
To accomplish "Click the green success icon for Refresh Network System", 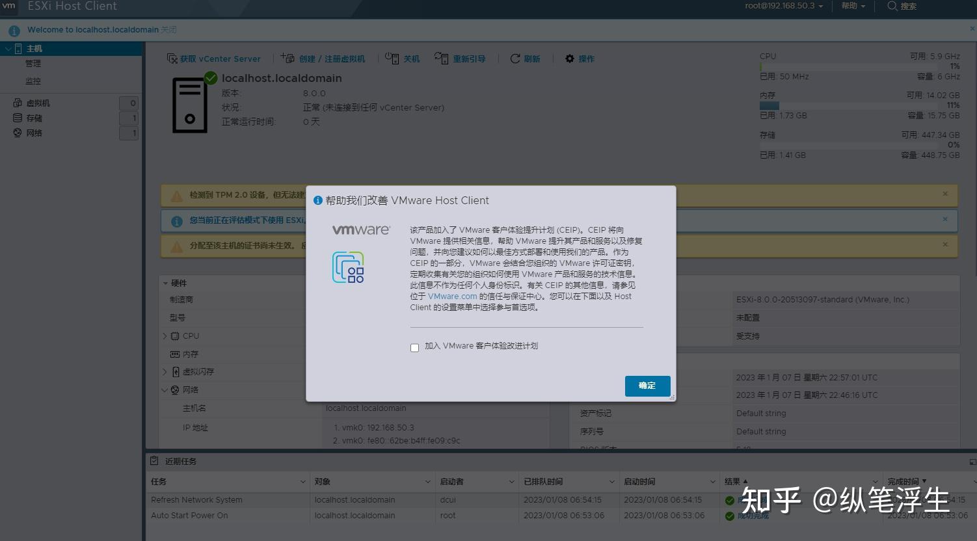I will click(x=730, y=500).
